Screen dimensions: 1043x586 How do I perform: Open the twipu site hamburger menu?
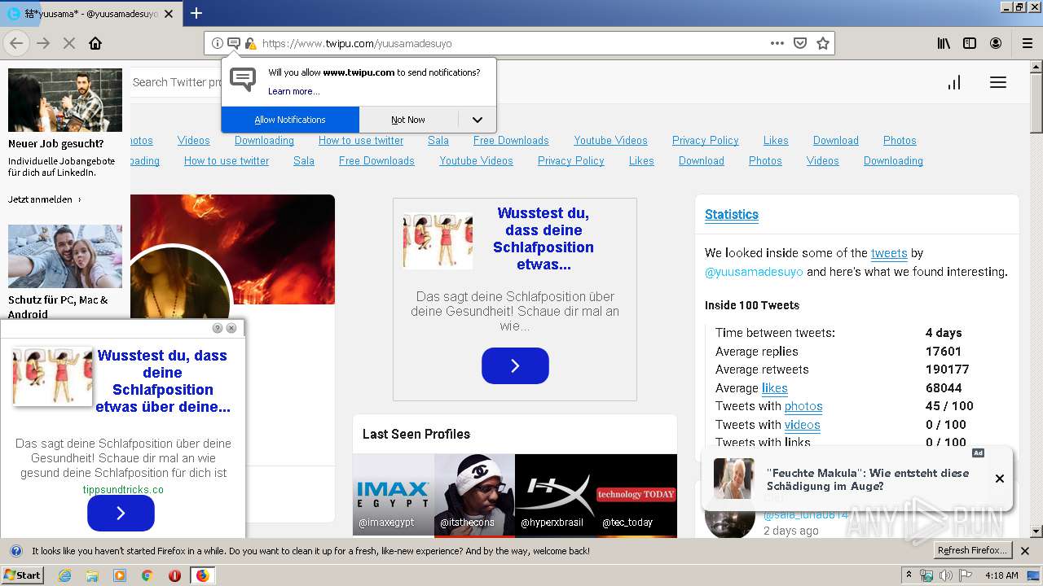[x=998, y=82]
